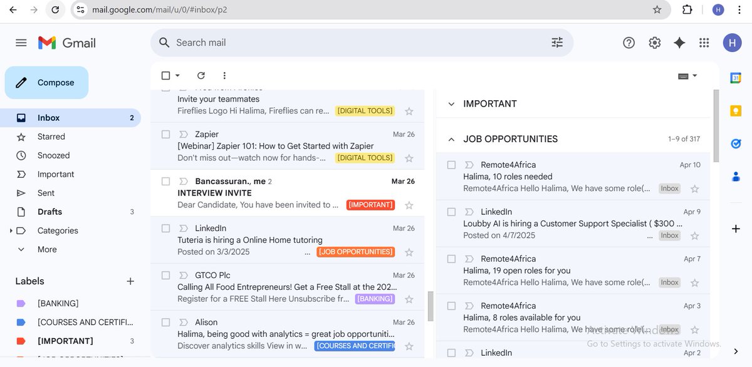Open the Snoozed folder
752x367 pixels.
coord(70,155)
